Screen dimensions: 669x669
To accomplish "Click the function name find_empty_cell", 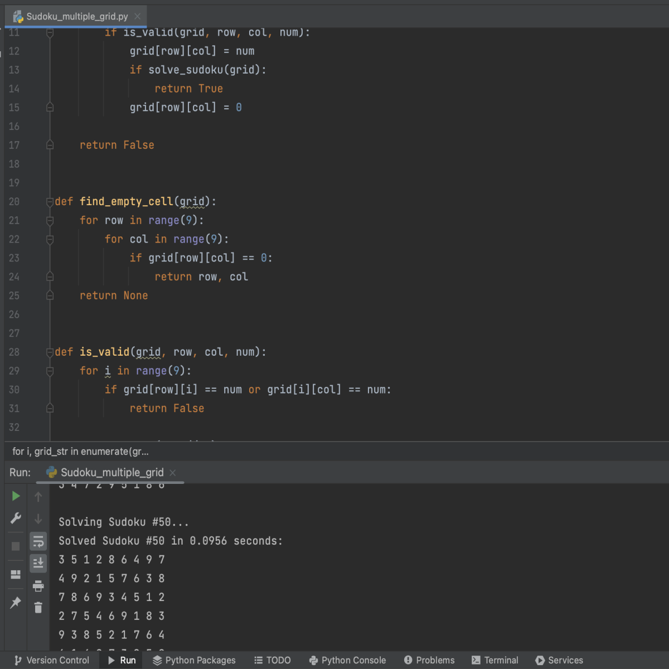I will coord(127,201).
